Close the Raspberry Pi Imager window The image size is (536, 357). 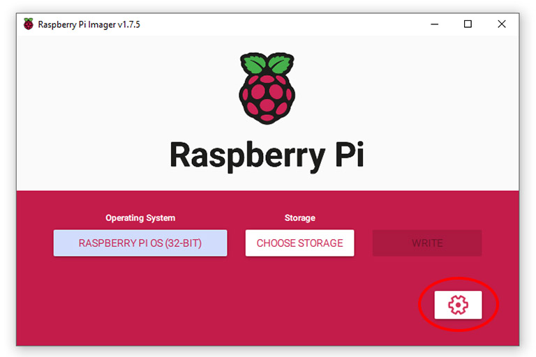[502, 24]
